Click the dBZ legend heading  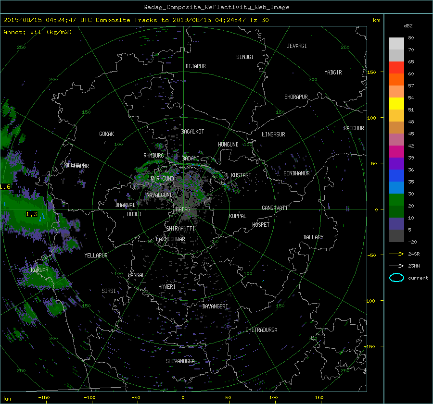click(x=408, y=25)
